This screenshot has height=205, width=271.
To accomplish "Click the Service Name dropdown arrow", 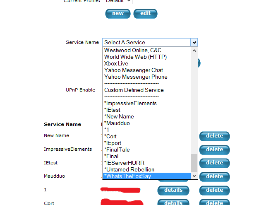I will tap(194, 42).
